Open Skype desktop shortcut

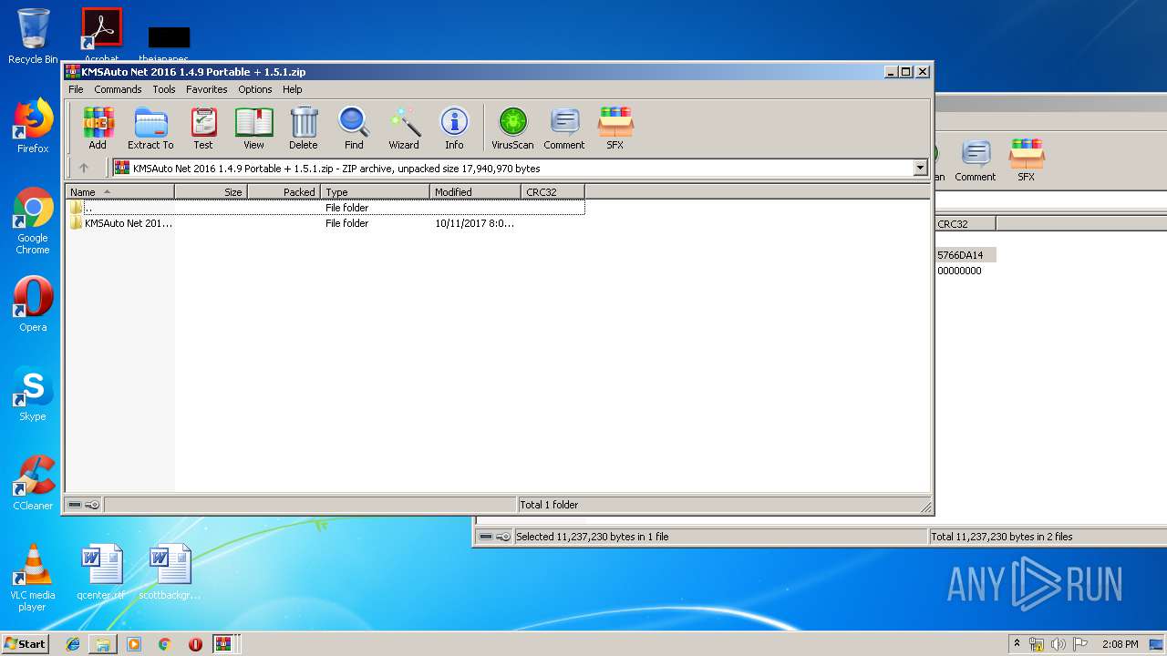33,394
